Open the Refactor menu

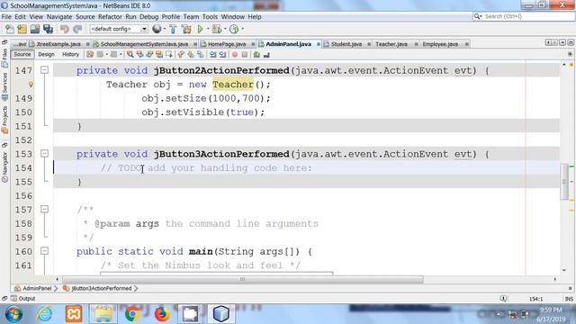click(110, 17)
